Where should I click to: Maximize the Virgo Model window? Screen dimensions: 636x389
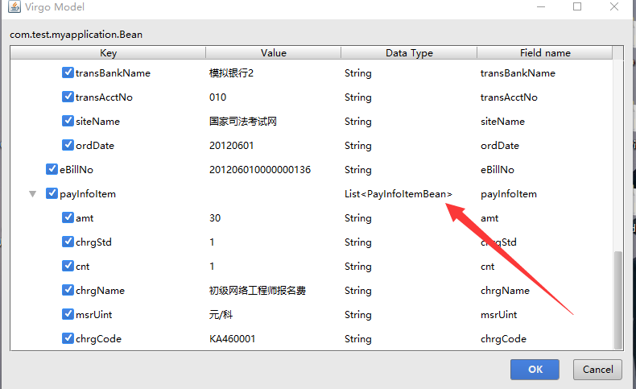pyautogui.click(x=577, y=6)
